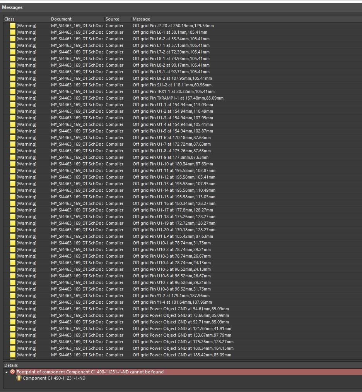
Task: Select the Off grid Pin L9-2 warning row
Action: (172, 78)
